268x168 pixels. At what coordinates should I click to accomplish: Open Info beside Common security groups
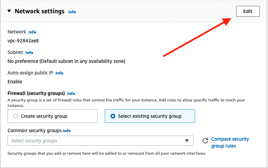click(x=67, y=131)
